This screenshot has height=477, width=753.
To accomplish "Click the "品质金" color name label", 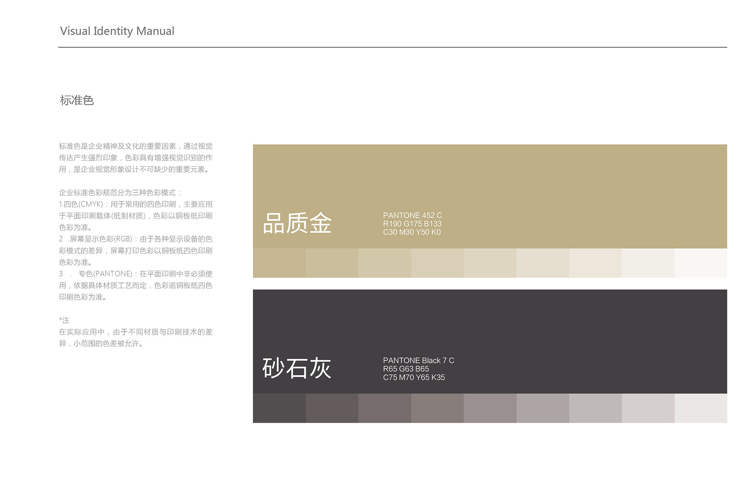I will point(297,223).
